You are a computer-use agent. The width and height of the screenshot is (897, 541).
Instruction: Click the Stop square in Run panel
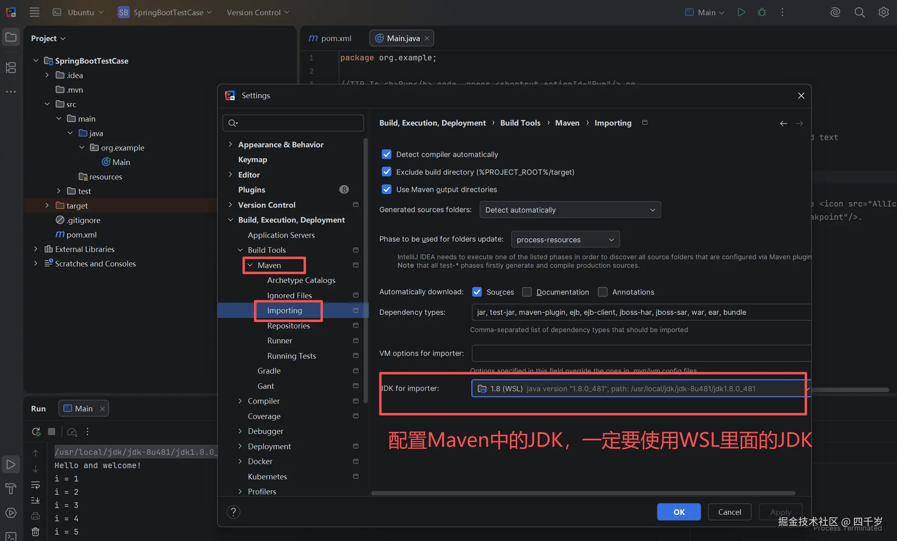[52, 432]
